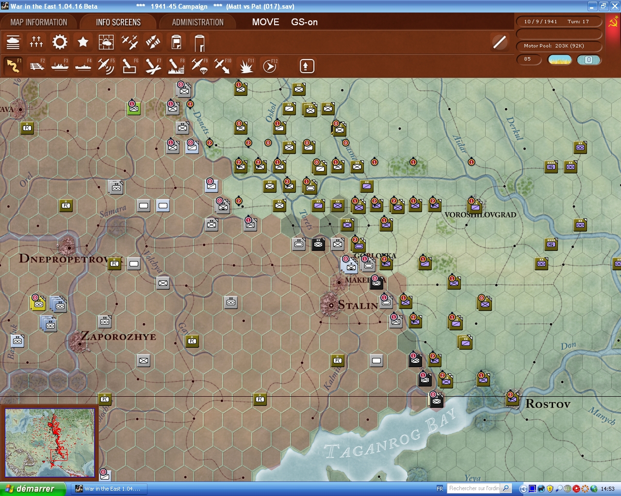The image size is (621, 496).
Task: Click the crossed-arrows reinforcement icon
Action: coord(153,42)
